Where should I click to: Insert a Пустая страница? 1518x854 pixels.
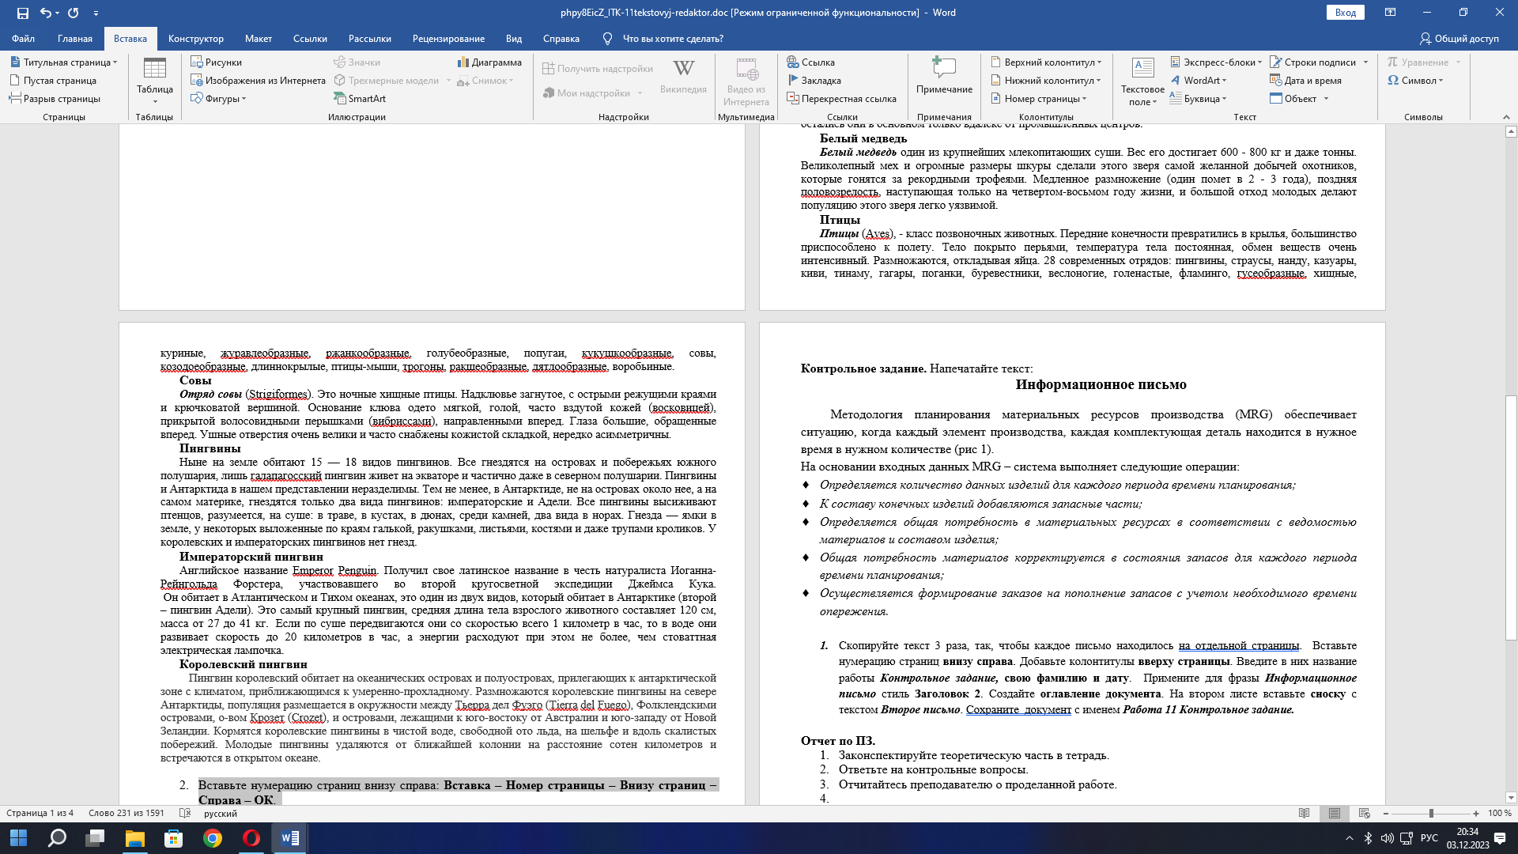(52, 80)
